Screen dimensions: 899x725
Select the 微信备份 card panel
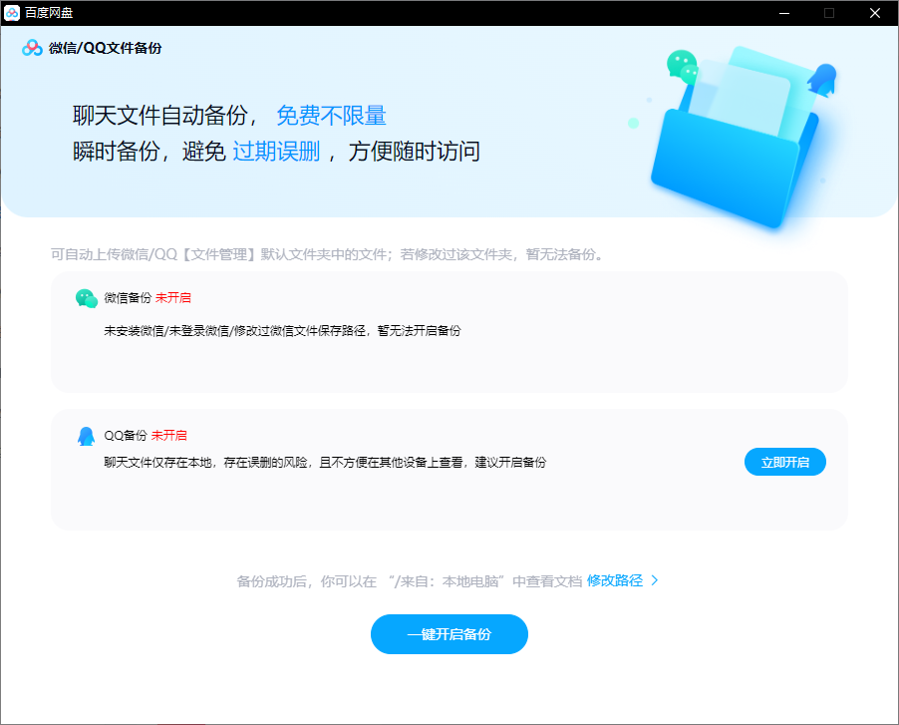[449, 334]
